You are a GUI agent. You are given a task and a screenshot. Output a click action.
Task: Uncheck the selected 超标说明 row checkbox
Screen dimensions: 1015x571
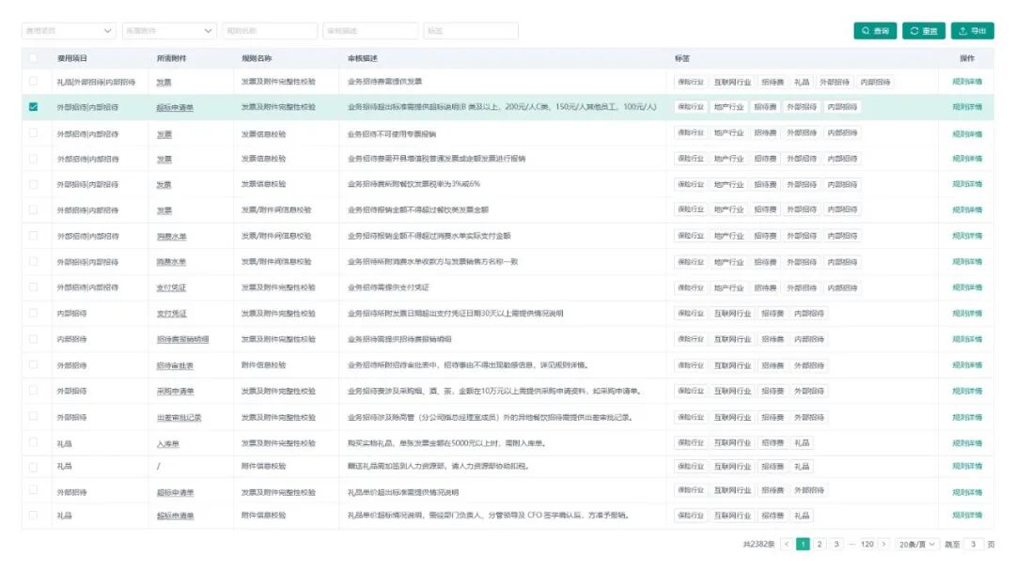pos(33,107)
